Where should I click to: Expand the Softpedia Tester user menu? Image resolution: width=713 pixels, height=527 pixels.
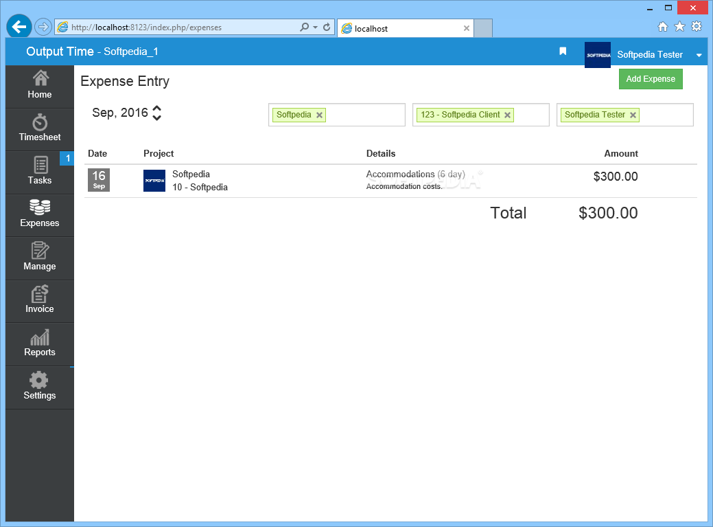pos(699,55)
